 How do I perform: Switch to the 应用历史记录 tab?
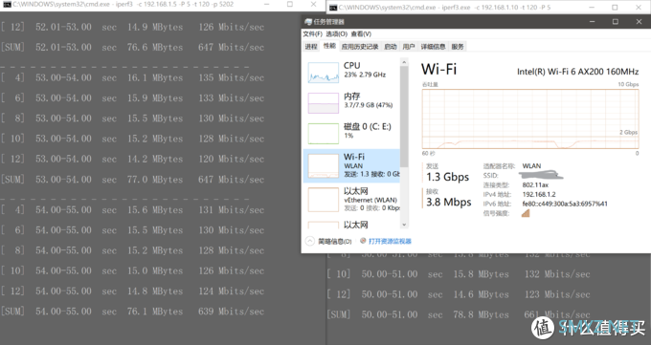coord(360,47)
